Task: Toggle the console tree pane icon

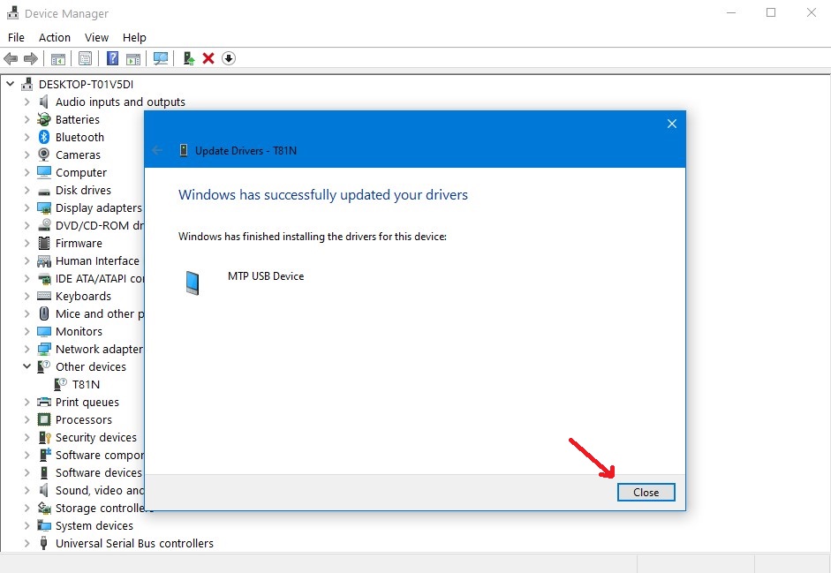Action: click(x=58, y=58)
